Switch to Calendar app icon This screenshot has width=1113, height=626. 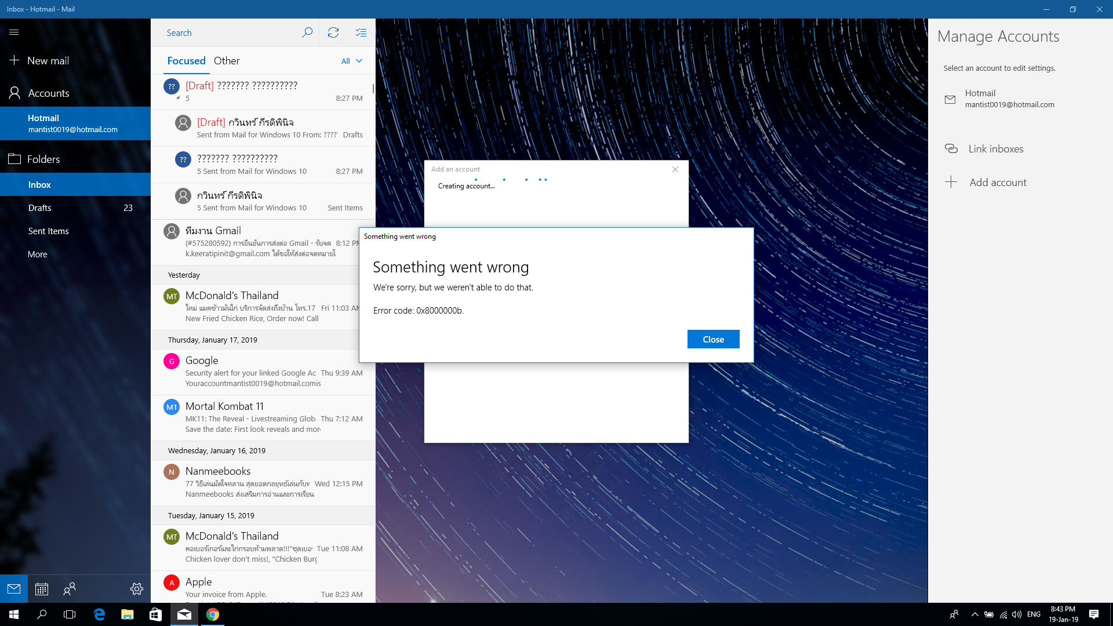[x=42, y=589]
